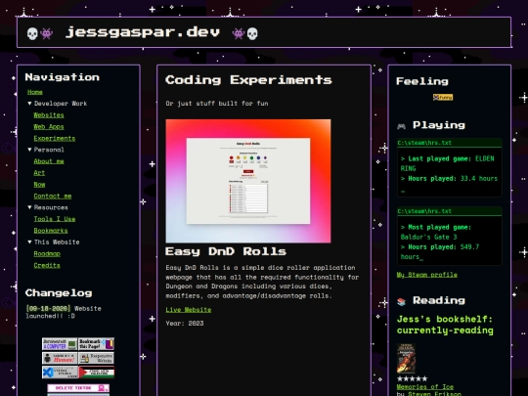Click the Memories of Ice book cover

(x=406, y=359)
